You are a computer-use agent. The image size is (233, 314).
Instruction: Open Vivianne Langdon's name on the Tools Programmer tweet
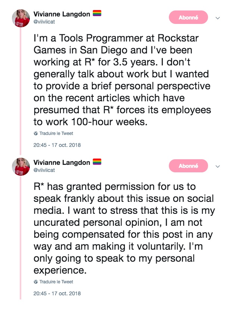[62, 14]
